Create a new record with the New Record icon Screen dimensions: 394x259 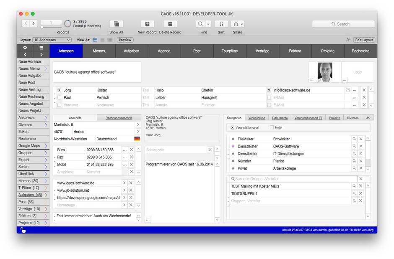tap(147, 24)
